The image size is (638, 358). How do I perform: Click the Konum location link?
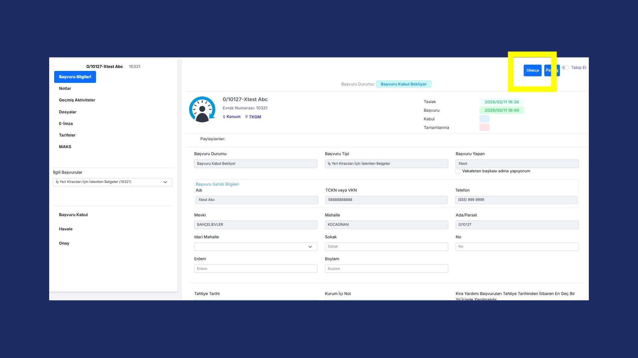click(x=234, y=117)
